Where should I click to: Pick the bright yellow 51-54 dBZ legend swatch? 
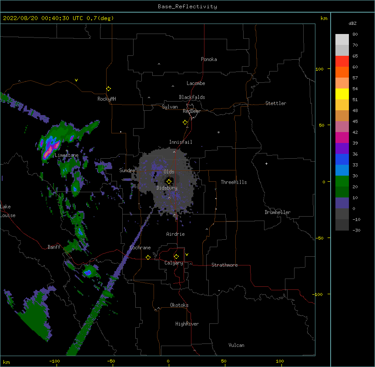coord(342,94)
